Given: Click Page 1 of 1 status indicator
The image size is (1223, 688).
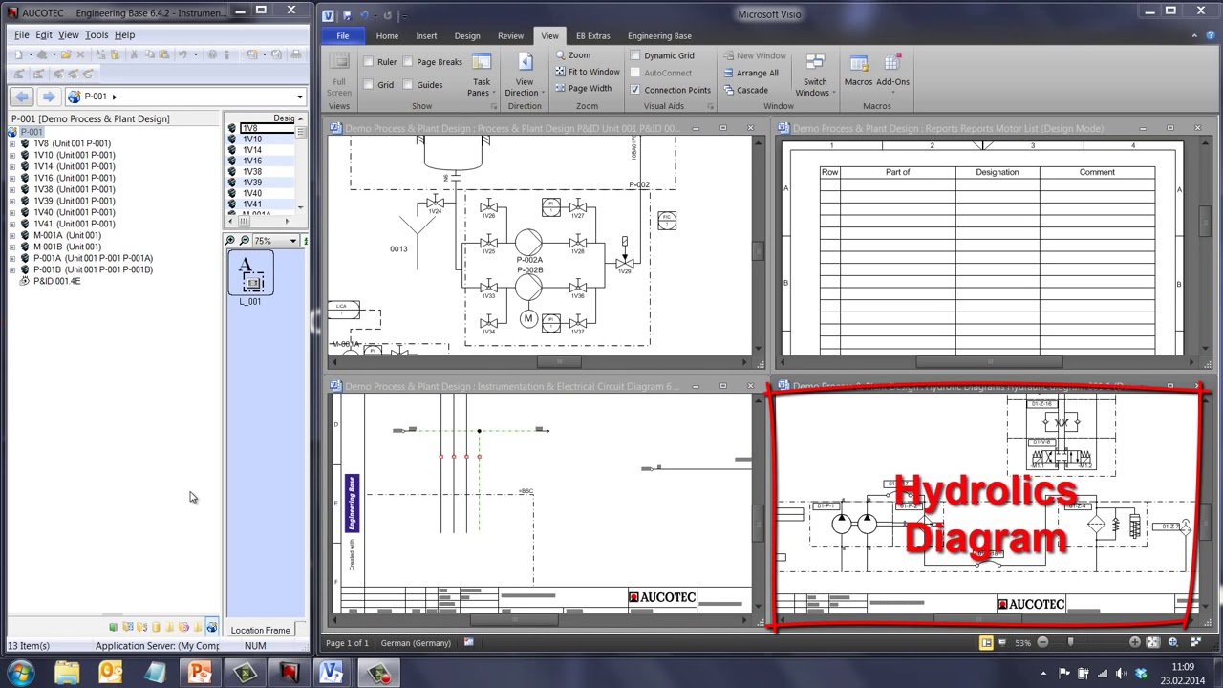Looking at the screenshot, I should pos(347,643).
